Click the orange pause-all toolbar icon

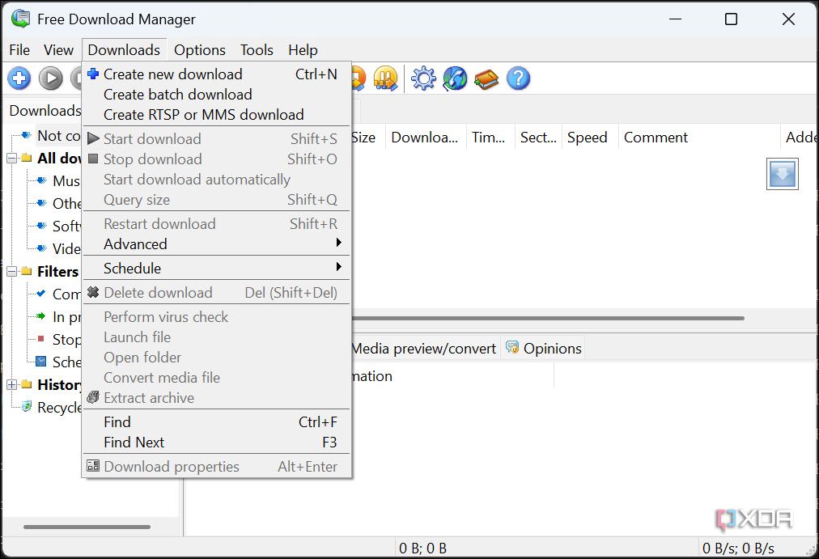385,78
